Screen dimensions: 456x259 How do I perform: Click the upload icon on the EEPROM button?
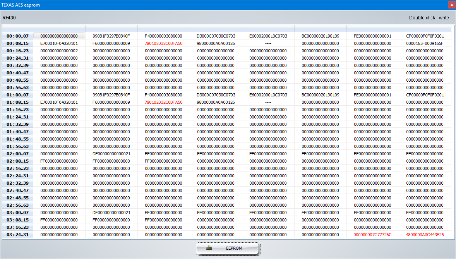click(209, 248)
